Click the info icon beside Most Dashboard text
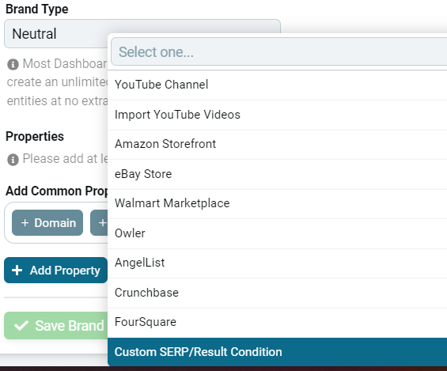Image resolution: width=447 pixels, height=371 pixels. (x=13, y=64)
